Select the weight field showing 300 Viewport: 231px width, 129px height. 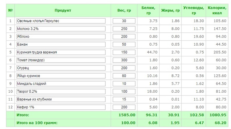[x=124, y=60]
